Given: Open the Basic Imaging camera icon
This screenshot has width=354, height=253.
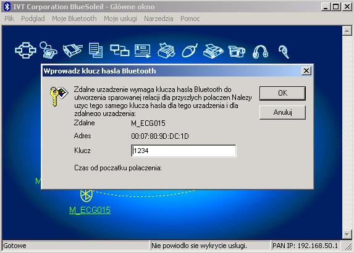Looking at the screenshot, I should [237, 51].
